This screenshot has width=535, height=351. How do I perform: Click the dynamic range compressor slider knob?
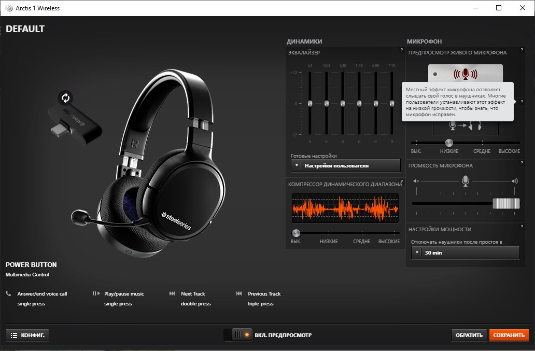(296, 233)
